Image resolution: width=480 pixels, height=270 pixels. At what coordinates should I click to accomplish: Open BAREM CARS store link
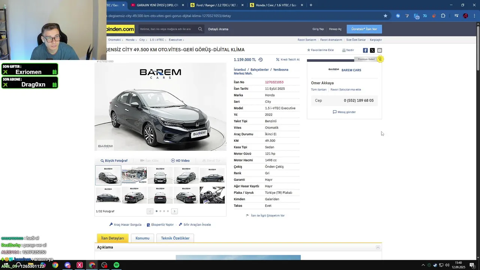pyautogui.click(x=351, y=70)
